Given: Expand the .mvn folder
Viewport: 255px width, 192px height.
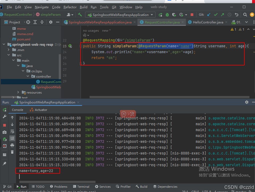Looking at the screenshot, I should click(9, 50).
